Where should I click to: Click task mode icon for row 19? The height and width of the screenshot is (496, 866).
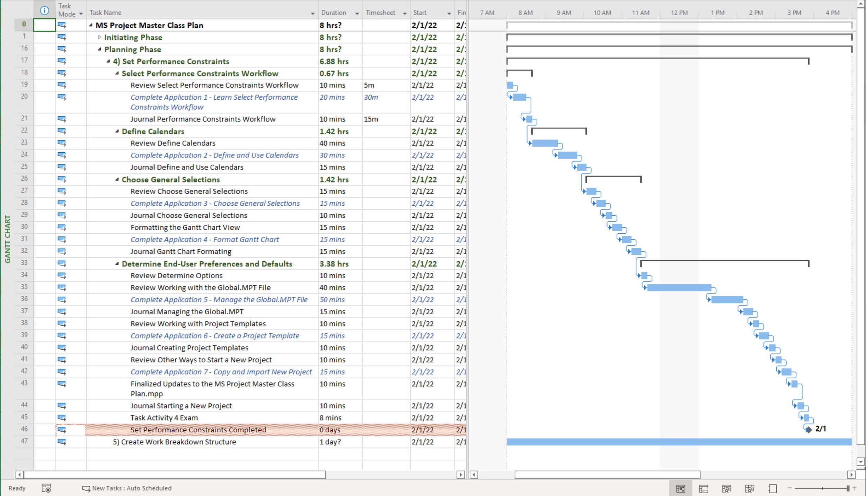62,85
